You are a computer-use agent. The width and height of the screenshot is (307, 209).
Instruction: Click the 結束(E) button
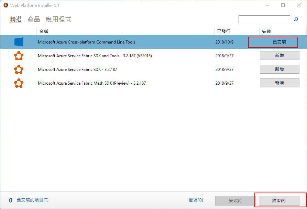pyautogui.click(x=279, y=201)
